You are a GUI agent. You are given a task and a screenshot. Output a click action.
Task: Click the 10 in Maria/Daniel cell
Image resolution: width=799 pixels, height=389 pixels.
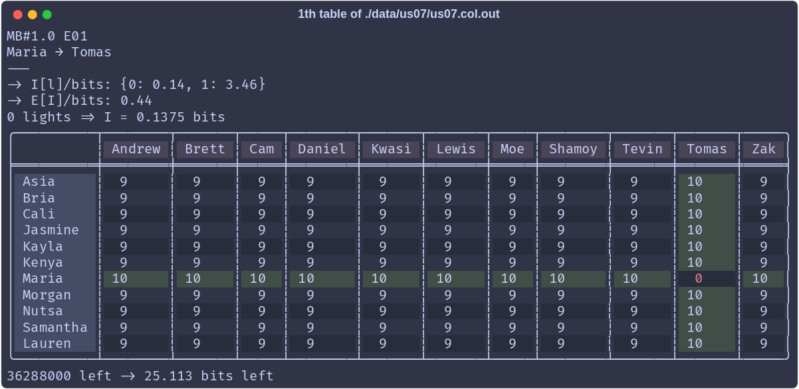pos(306,279)
